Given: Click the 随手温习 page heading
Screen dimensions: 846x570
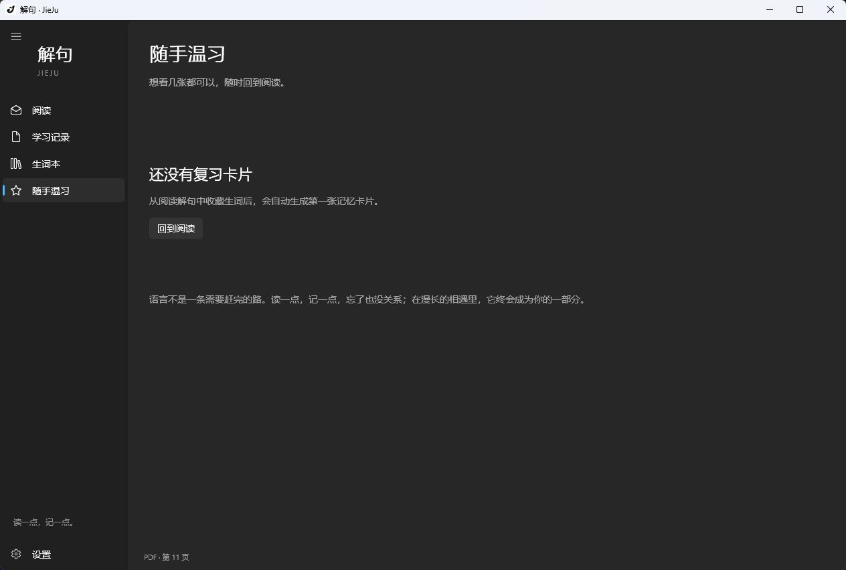Looking at the screenshot, I should pyautogui.click(x=187, y=54).
